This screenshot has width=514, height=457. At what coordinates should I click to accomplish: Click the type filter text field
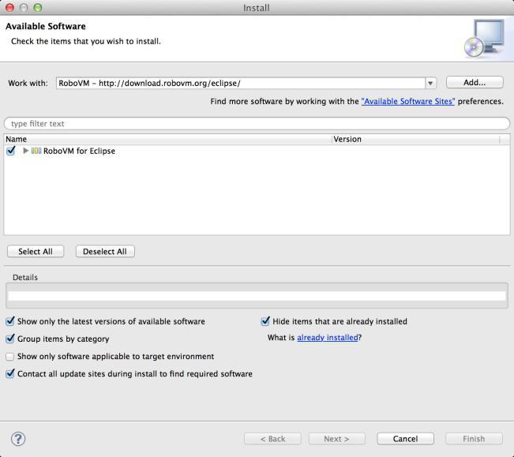[x=257, y=123]
